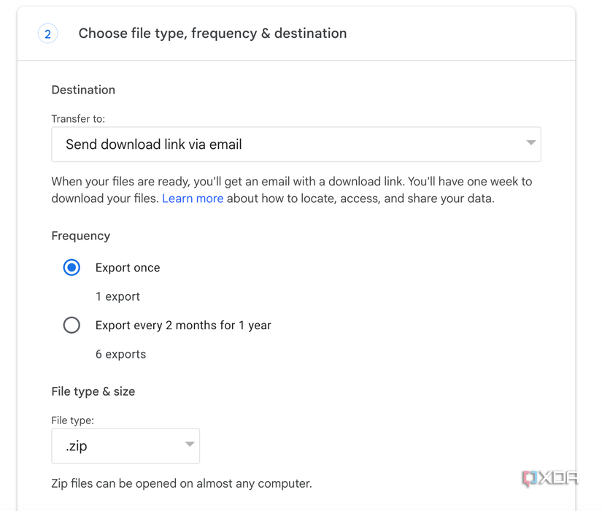Expand the "Send download link via email" selector
Screen dimensions: 602x511
pyautogui.click(x=296, y=144)
